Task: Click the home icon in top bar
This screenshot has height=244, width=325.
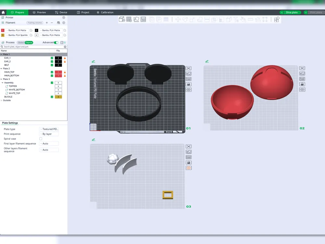Action: coord(3,12)
